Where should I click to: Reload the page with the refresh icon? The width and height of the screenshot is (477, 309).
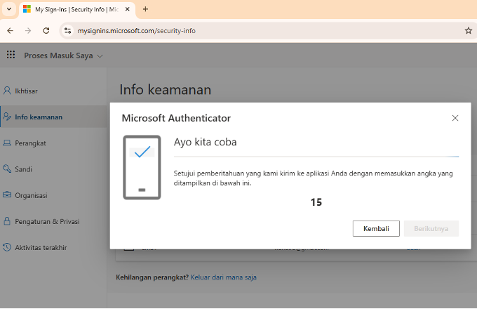coord(46,31)
